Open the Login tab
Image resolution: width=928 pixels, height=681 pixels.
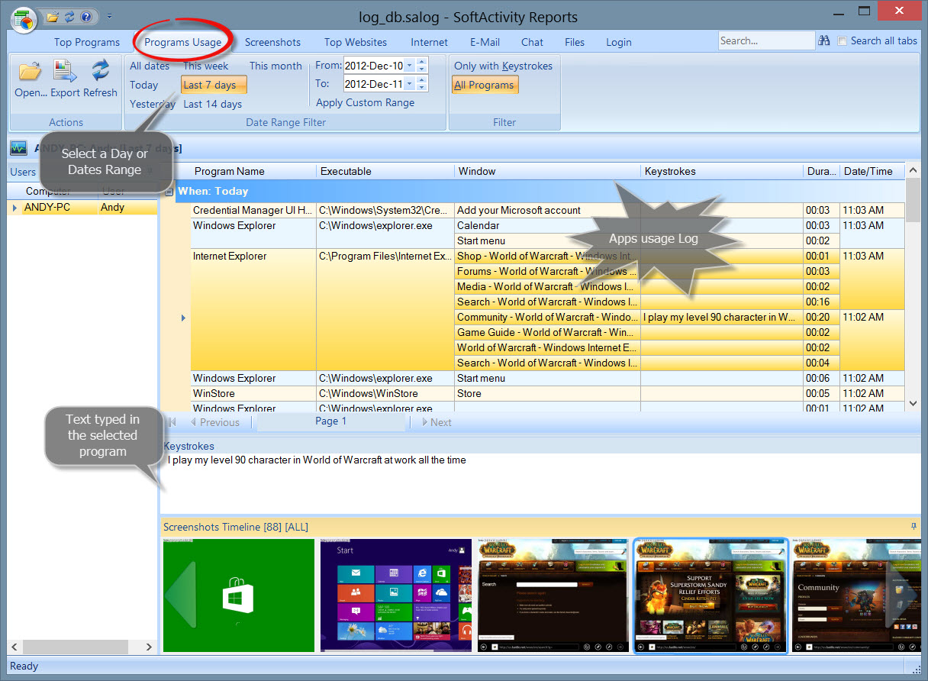[619, 42]
